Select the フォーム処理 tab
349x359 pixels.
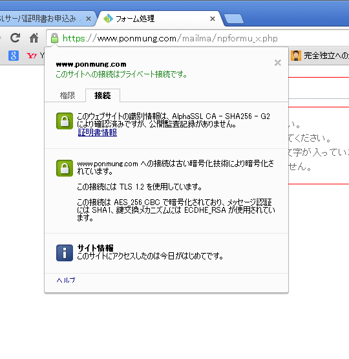point(160,19)
